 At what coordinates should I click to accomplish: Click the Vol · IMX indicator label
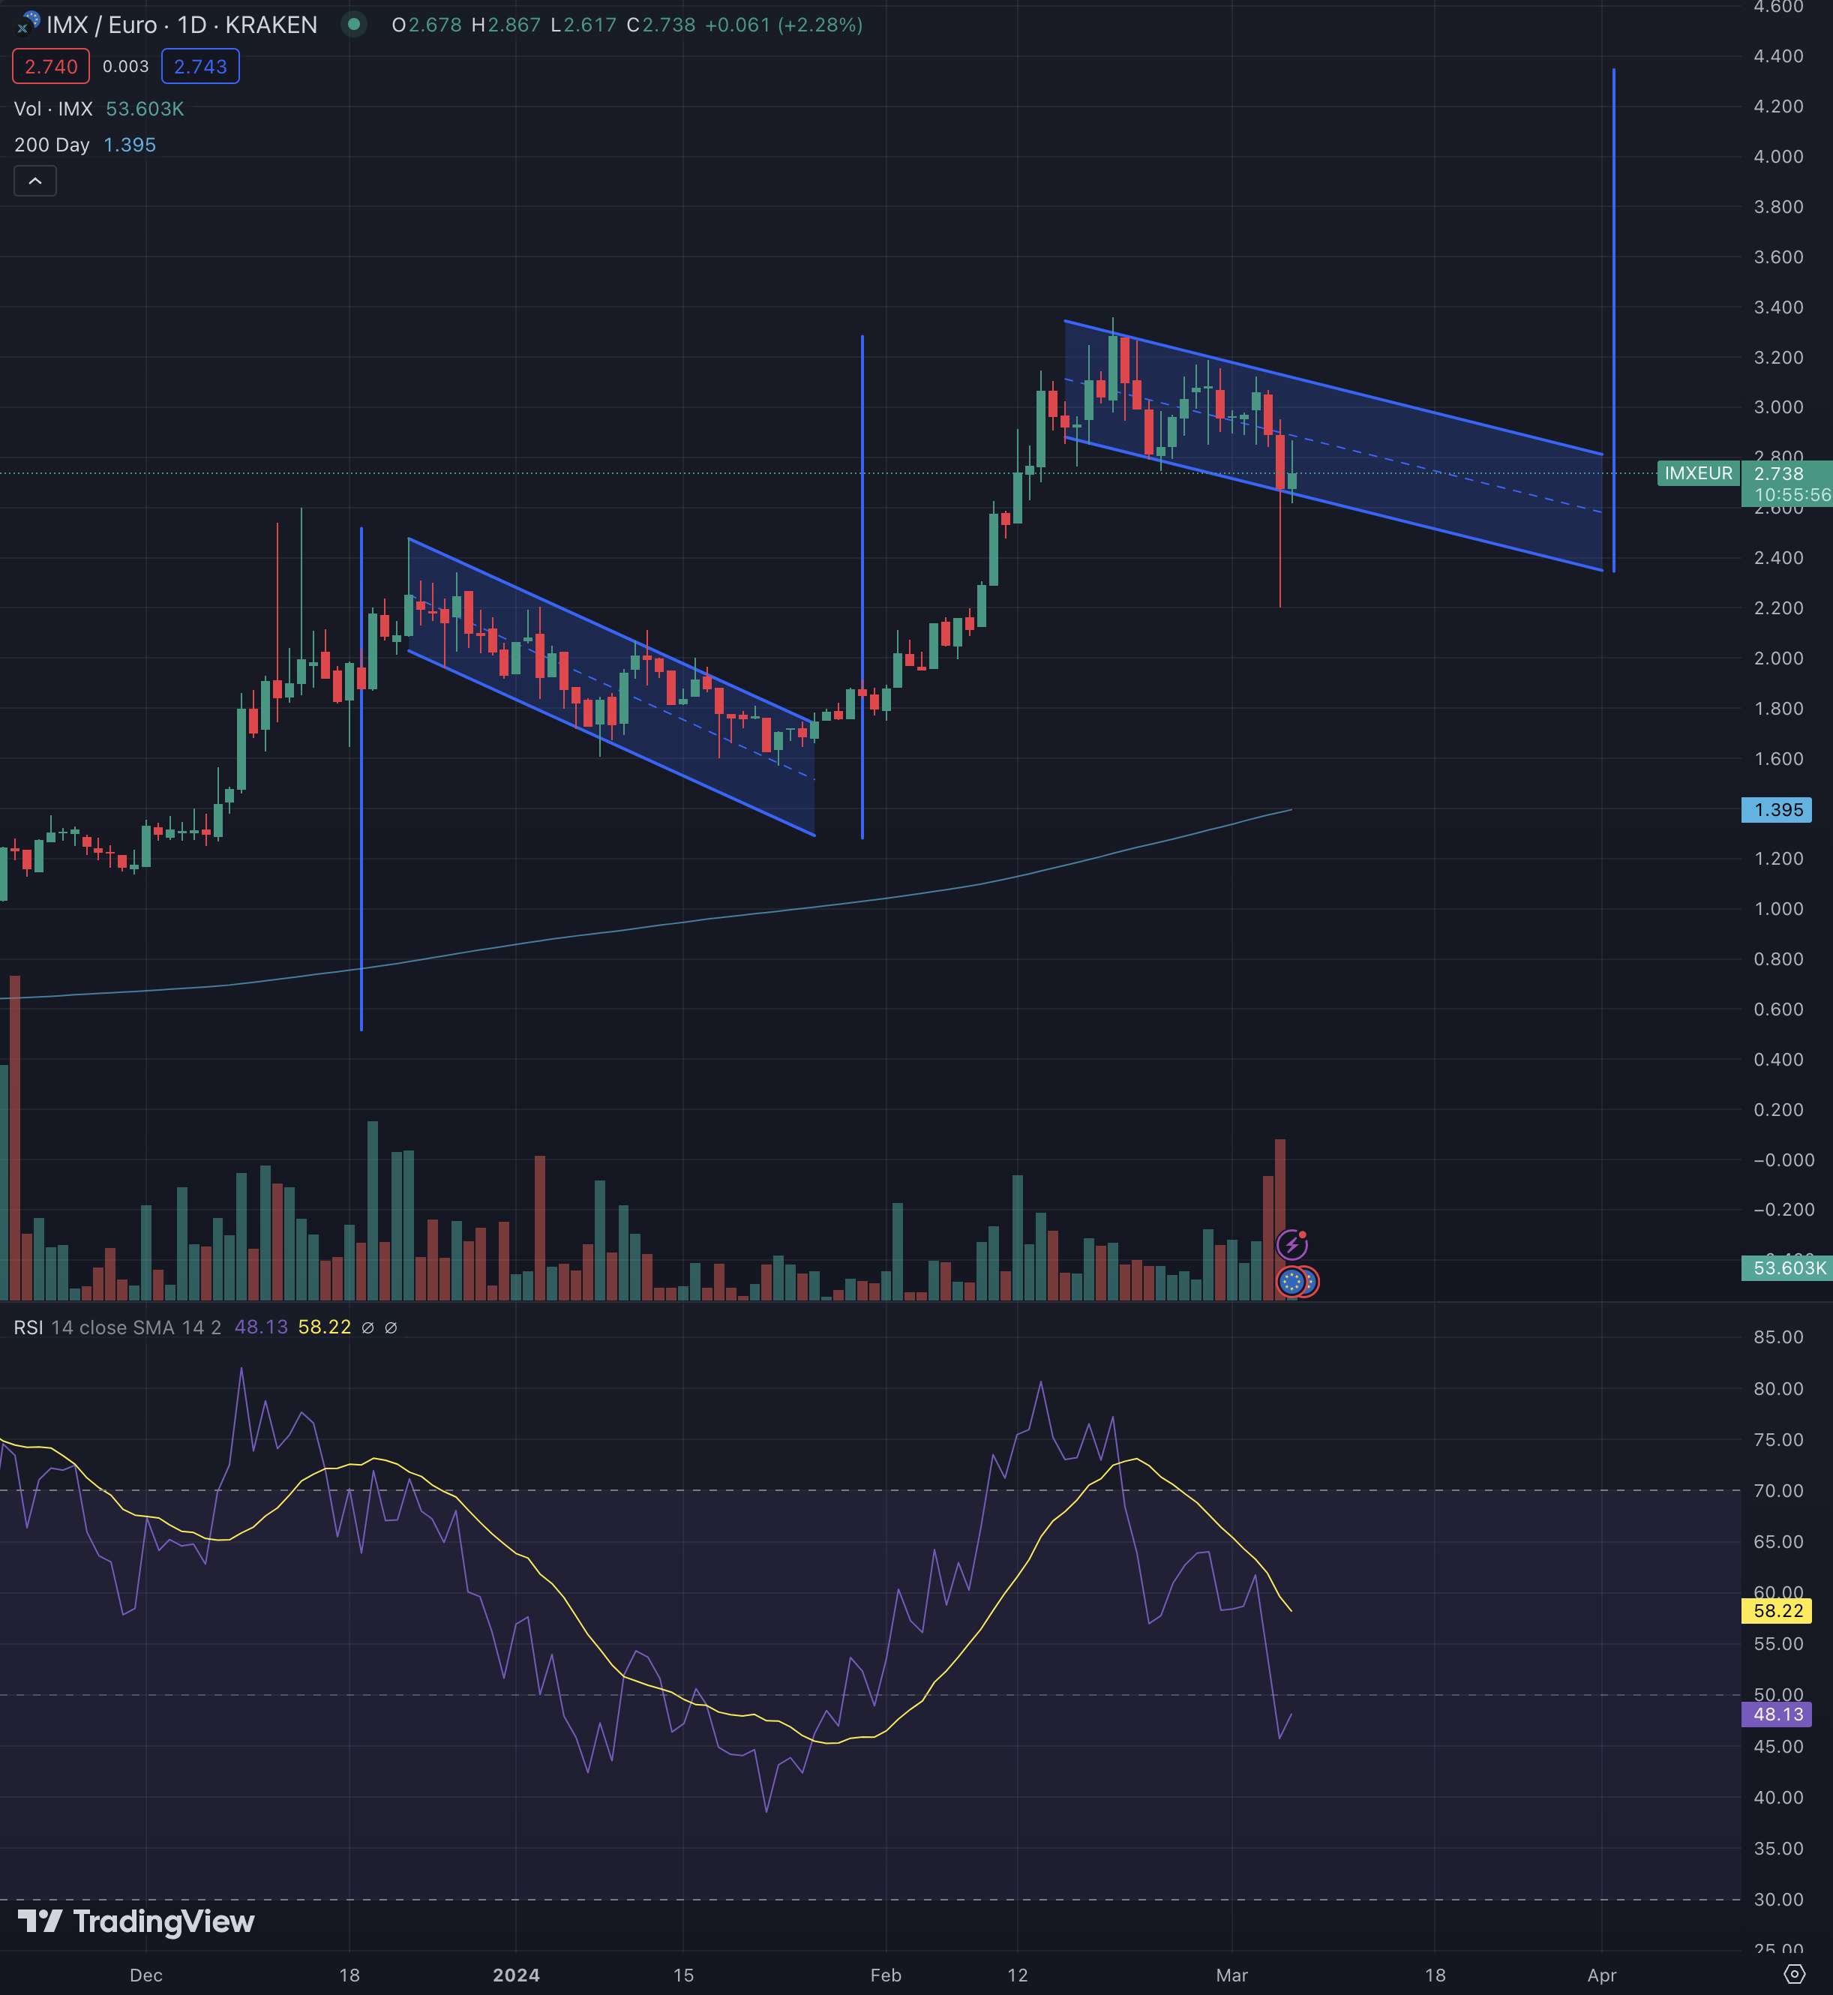pyautogui.click(x=53, y=109)
